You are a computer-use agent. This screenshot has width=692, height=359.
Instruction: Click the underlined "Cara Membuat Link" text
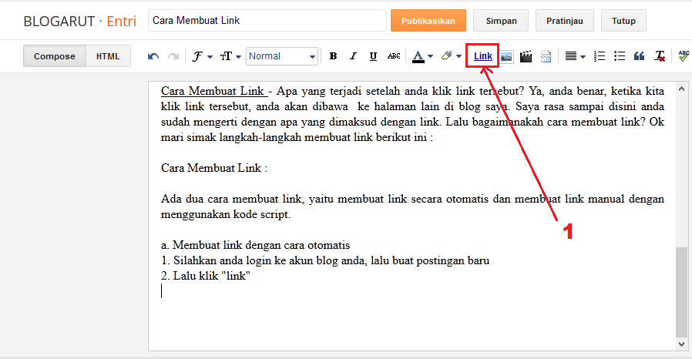pos(214,91)
